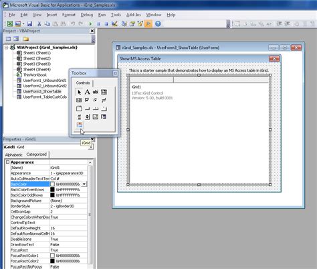Image resolution: width=317 pixels, height=269 pixels.
Task: Click the Properties panel vertical scrollbar
Action: pos(90,215)
